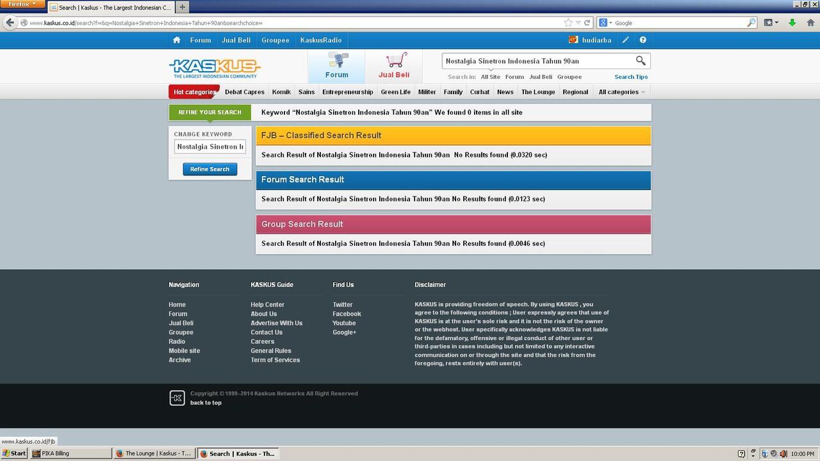Click the system tray help icon

coord(741,453)
